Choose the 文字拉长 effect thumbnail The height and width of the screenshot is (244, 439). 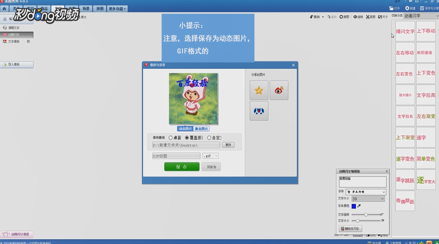tap(405, 116)
